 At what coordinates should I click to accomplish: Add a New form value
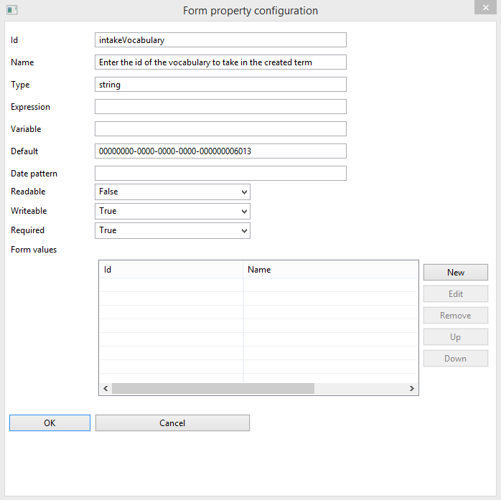(456, 273)
